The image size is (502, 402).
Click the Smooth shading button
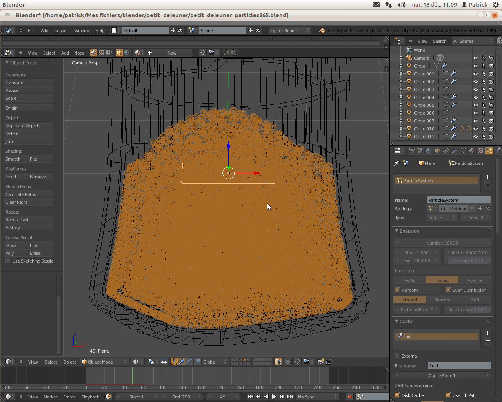click(x=14, y=159)
